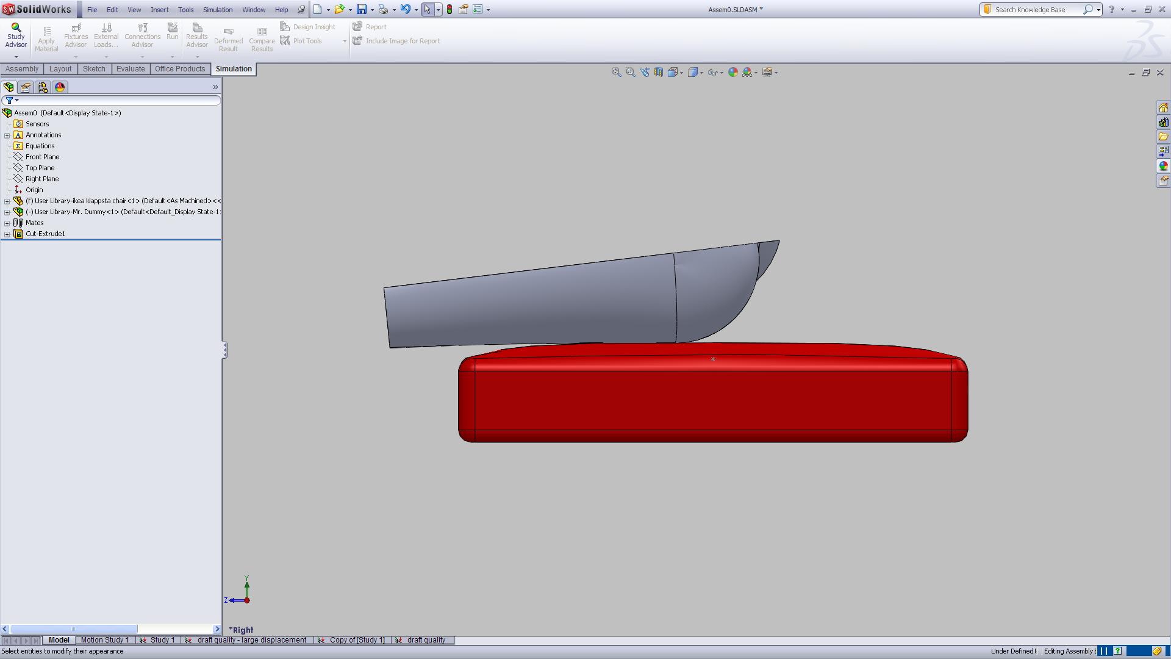Open Appearances task pane color ball icon
The width and height of the screenshot is (1171, 659).
1163,166
